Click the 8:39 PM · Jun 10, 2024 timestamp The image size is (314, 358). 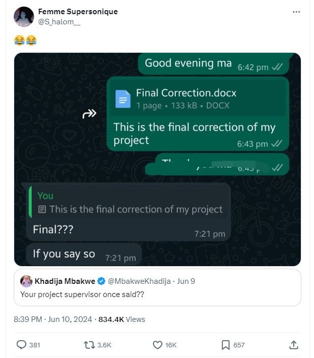[53, 319]
